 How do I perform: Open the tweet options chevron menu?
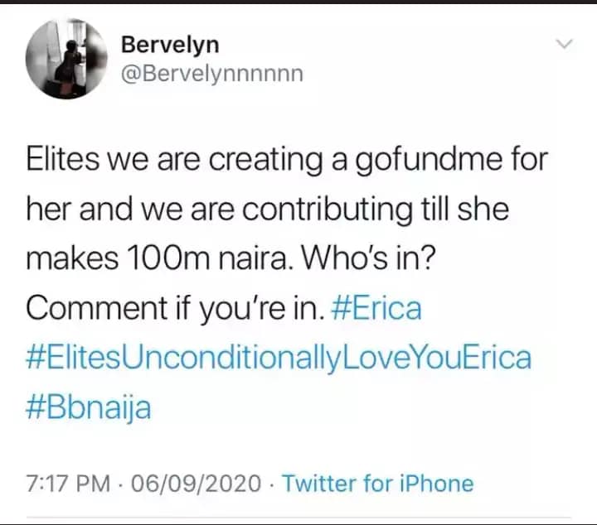(x=565, y=43)
